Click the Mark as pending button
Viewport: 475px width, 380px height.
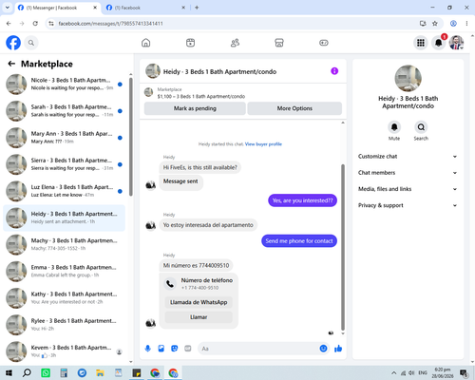tap(195, 108)
